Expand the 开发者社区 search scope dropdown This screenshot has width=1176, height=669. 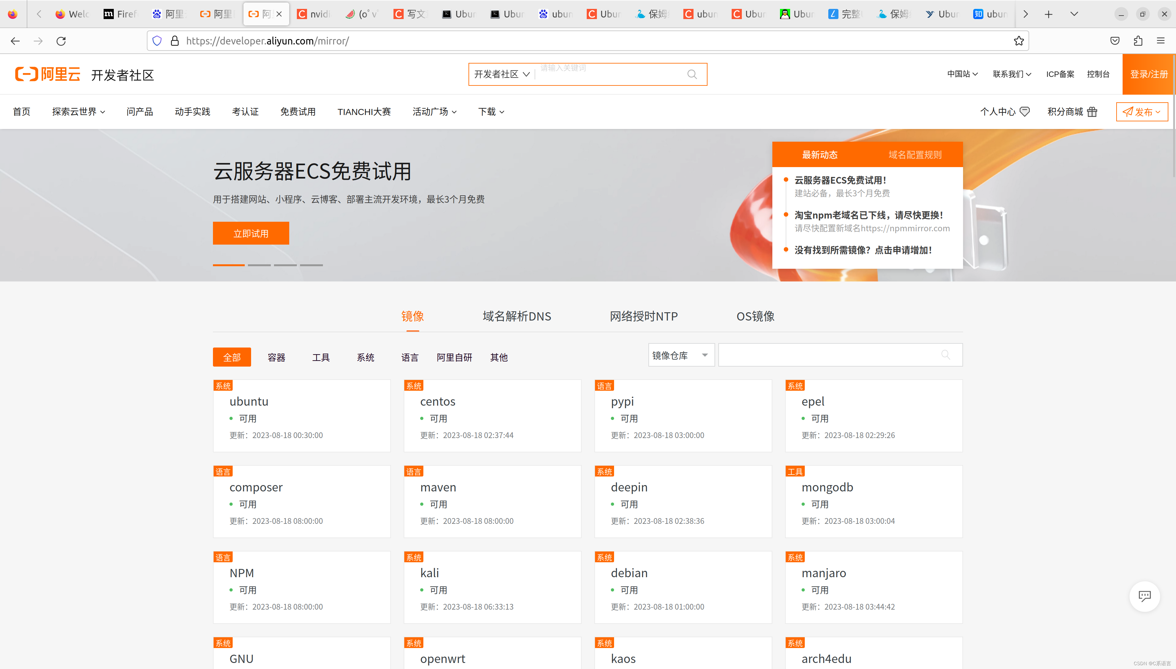[x=502, y=74]
